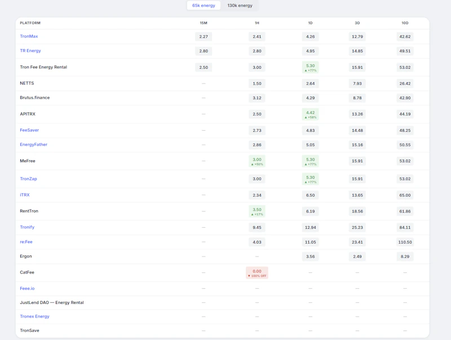The width and height of the screenshot is (451, 340).
Task: Open the EnergyFather platform link
Action: click(x=33, y=144)
